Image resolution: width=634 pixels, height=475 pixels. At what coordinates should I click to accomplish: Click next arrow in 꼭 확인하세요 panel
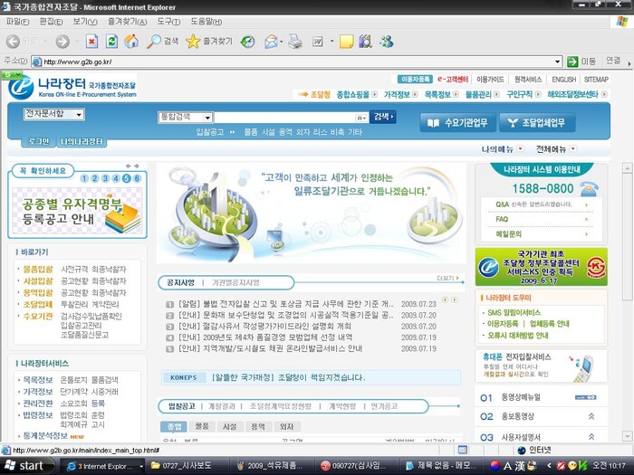click(x=136, y=166)
